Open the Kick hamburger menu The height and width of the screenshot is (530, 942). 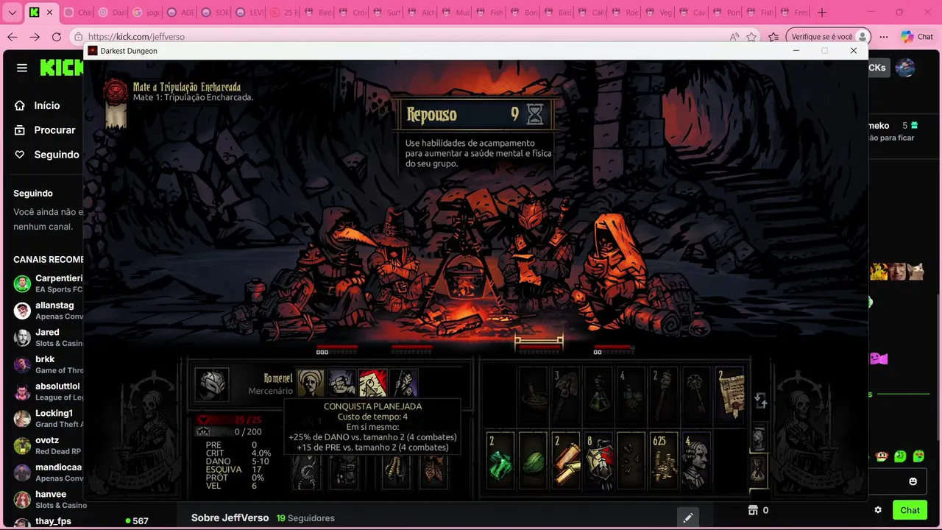[x=22, y=68]
